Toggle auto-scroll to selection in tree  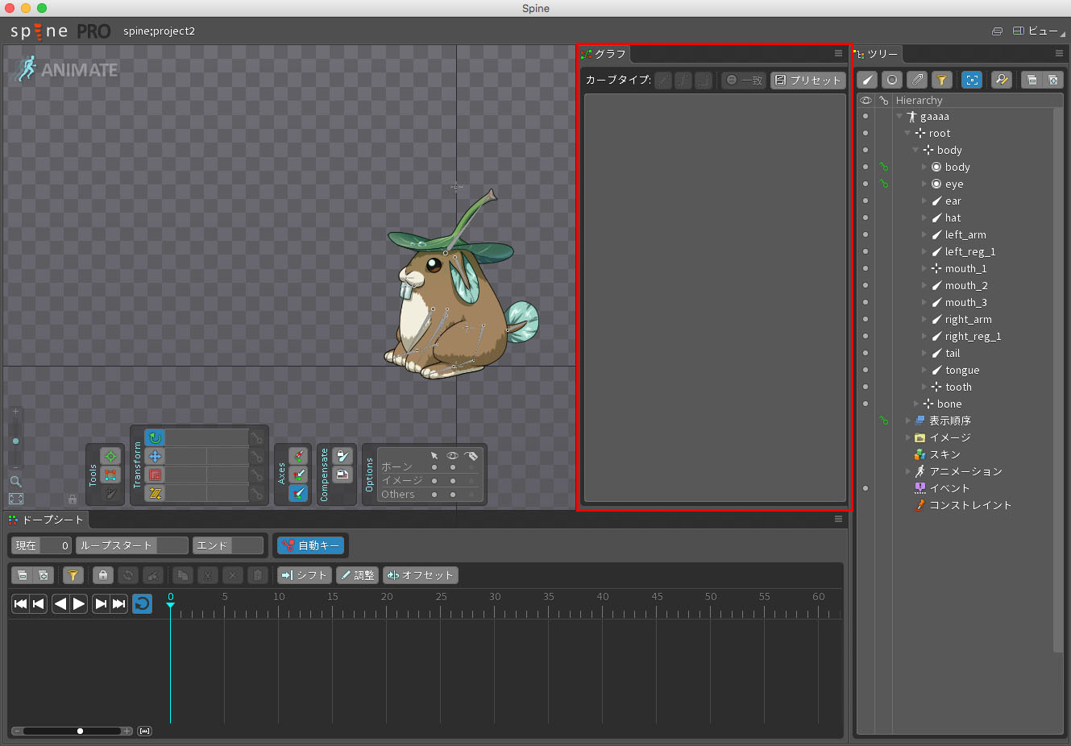(x=972, y=80)
